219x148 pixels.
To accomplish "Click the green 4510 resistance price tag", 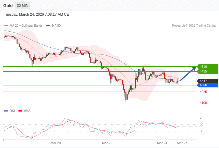I will pyautogui.click(x=207, y=67).
